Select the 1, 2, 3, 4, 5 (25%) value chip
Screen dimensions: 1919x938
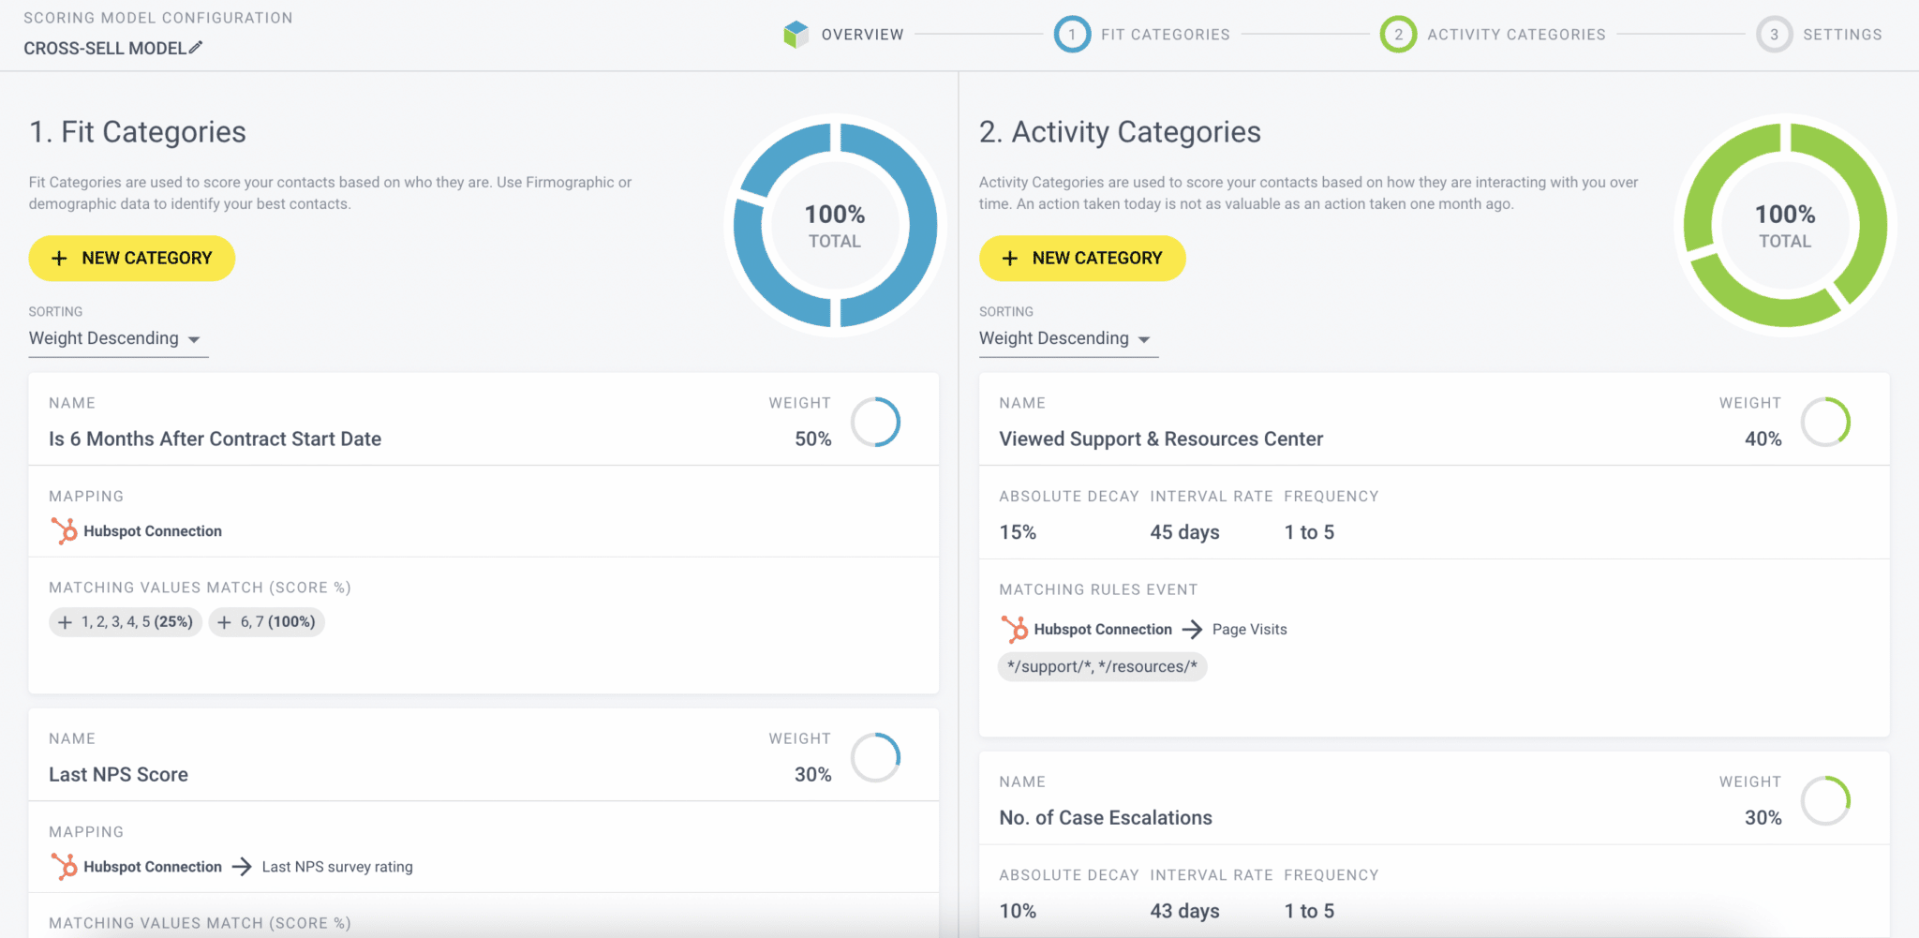126,622
